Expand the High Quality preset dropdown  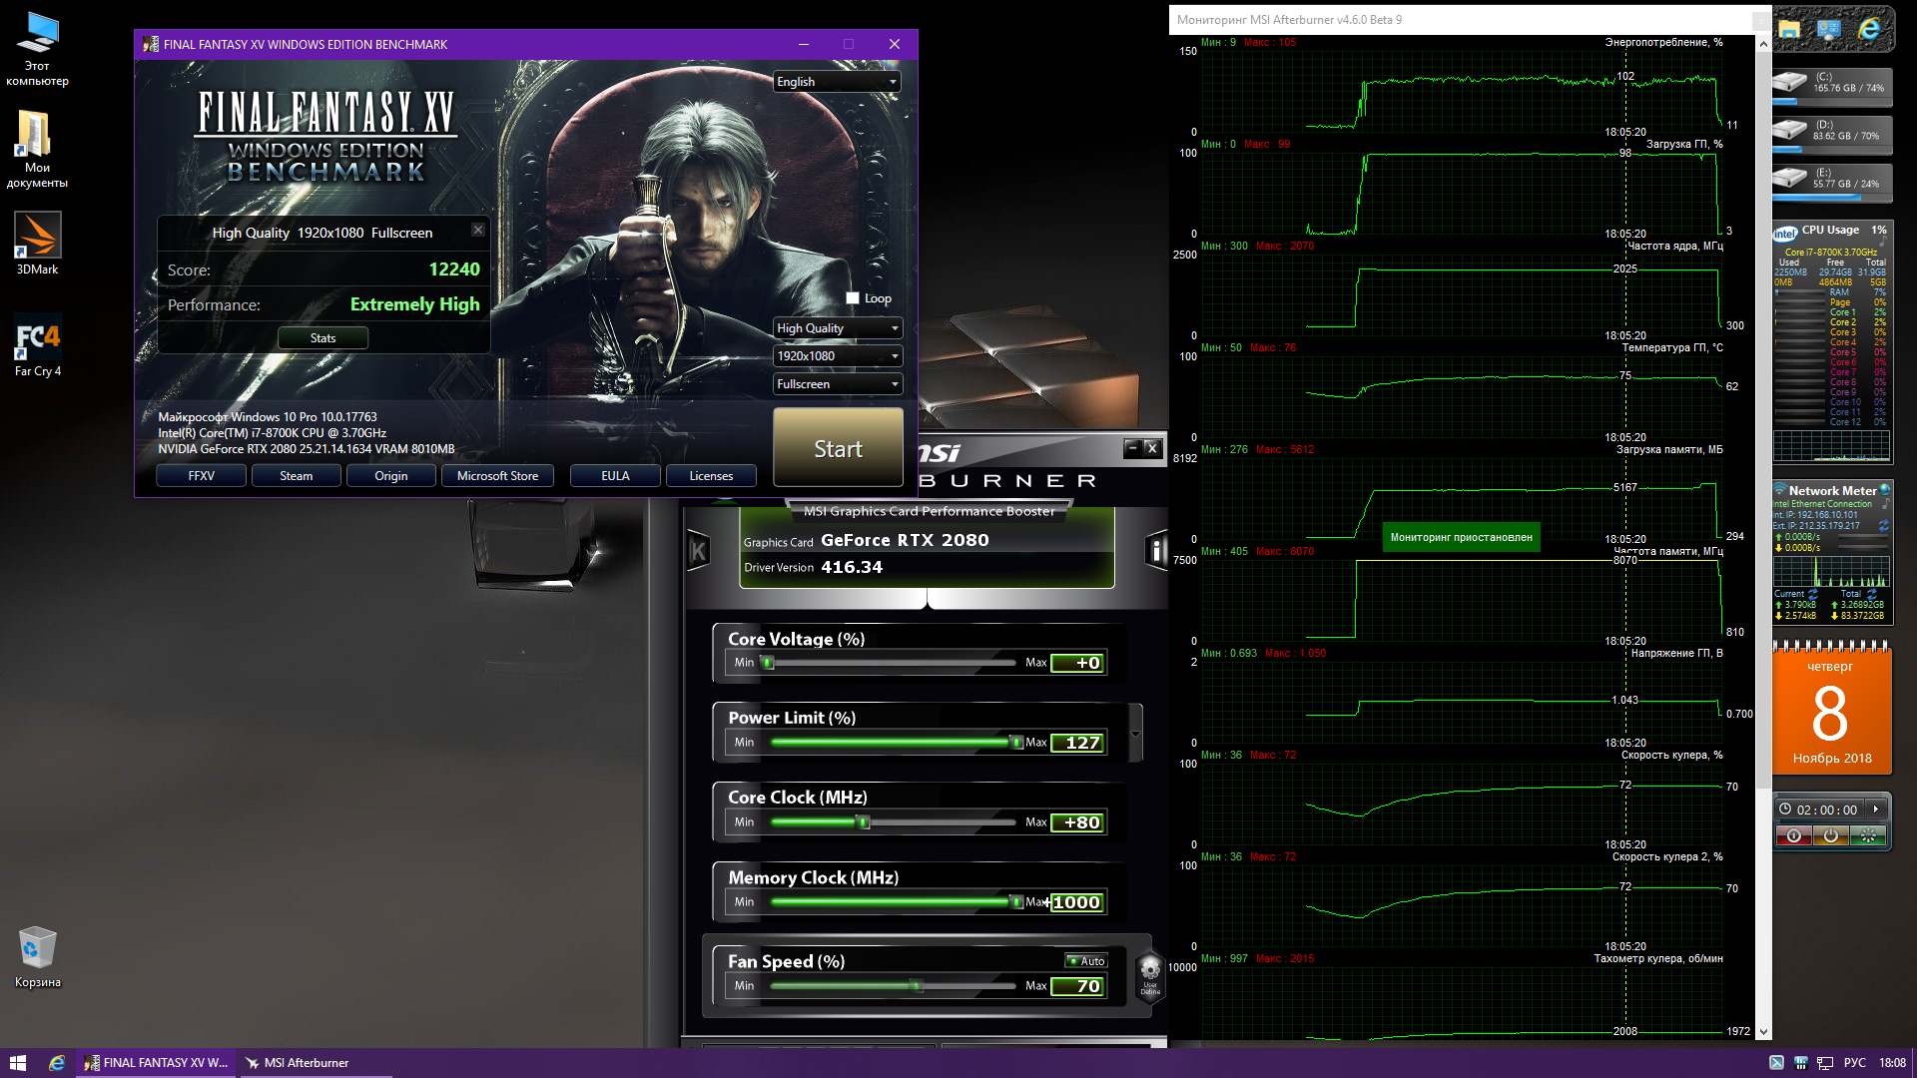(x=837, y=328)
